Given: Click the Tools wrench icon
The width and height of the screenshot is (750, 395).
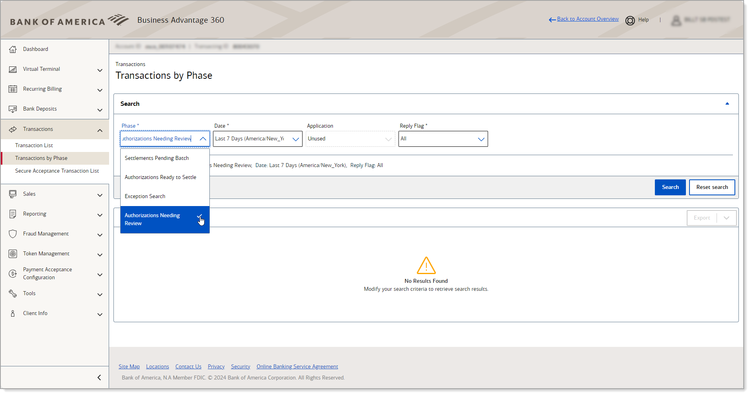Looking at the screenshot, I should coord(13,294).
